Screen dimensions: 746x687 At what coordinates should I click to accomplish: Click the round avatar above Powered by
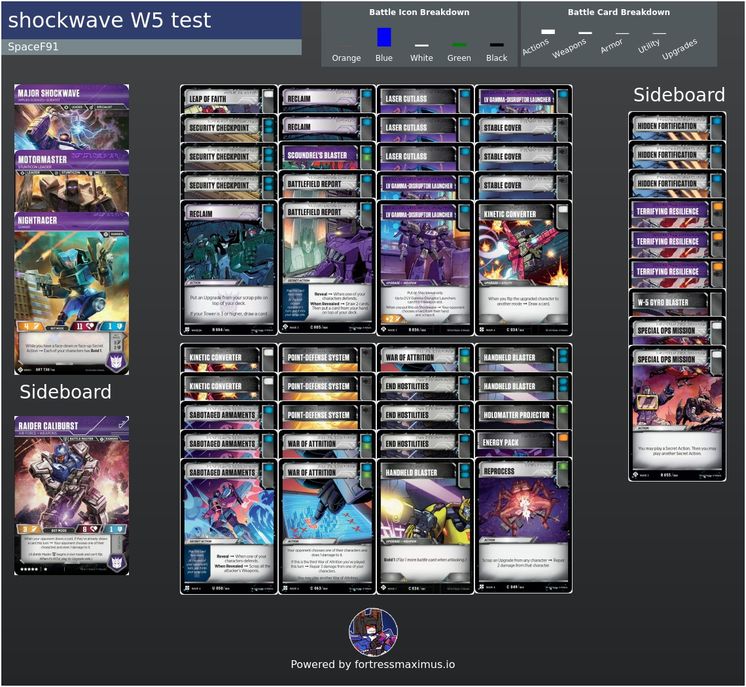tap(374, 632)
